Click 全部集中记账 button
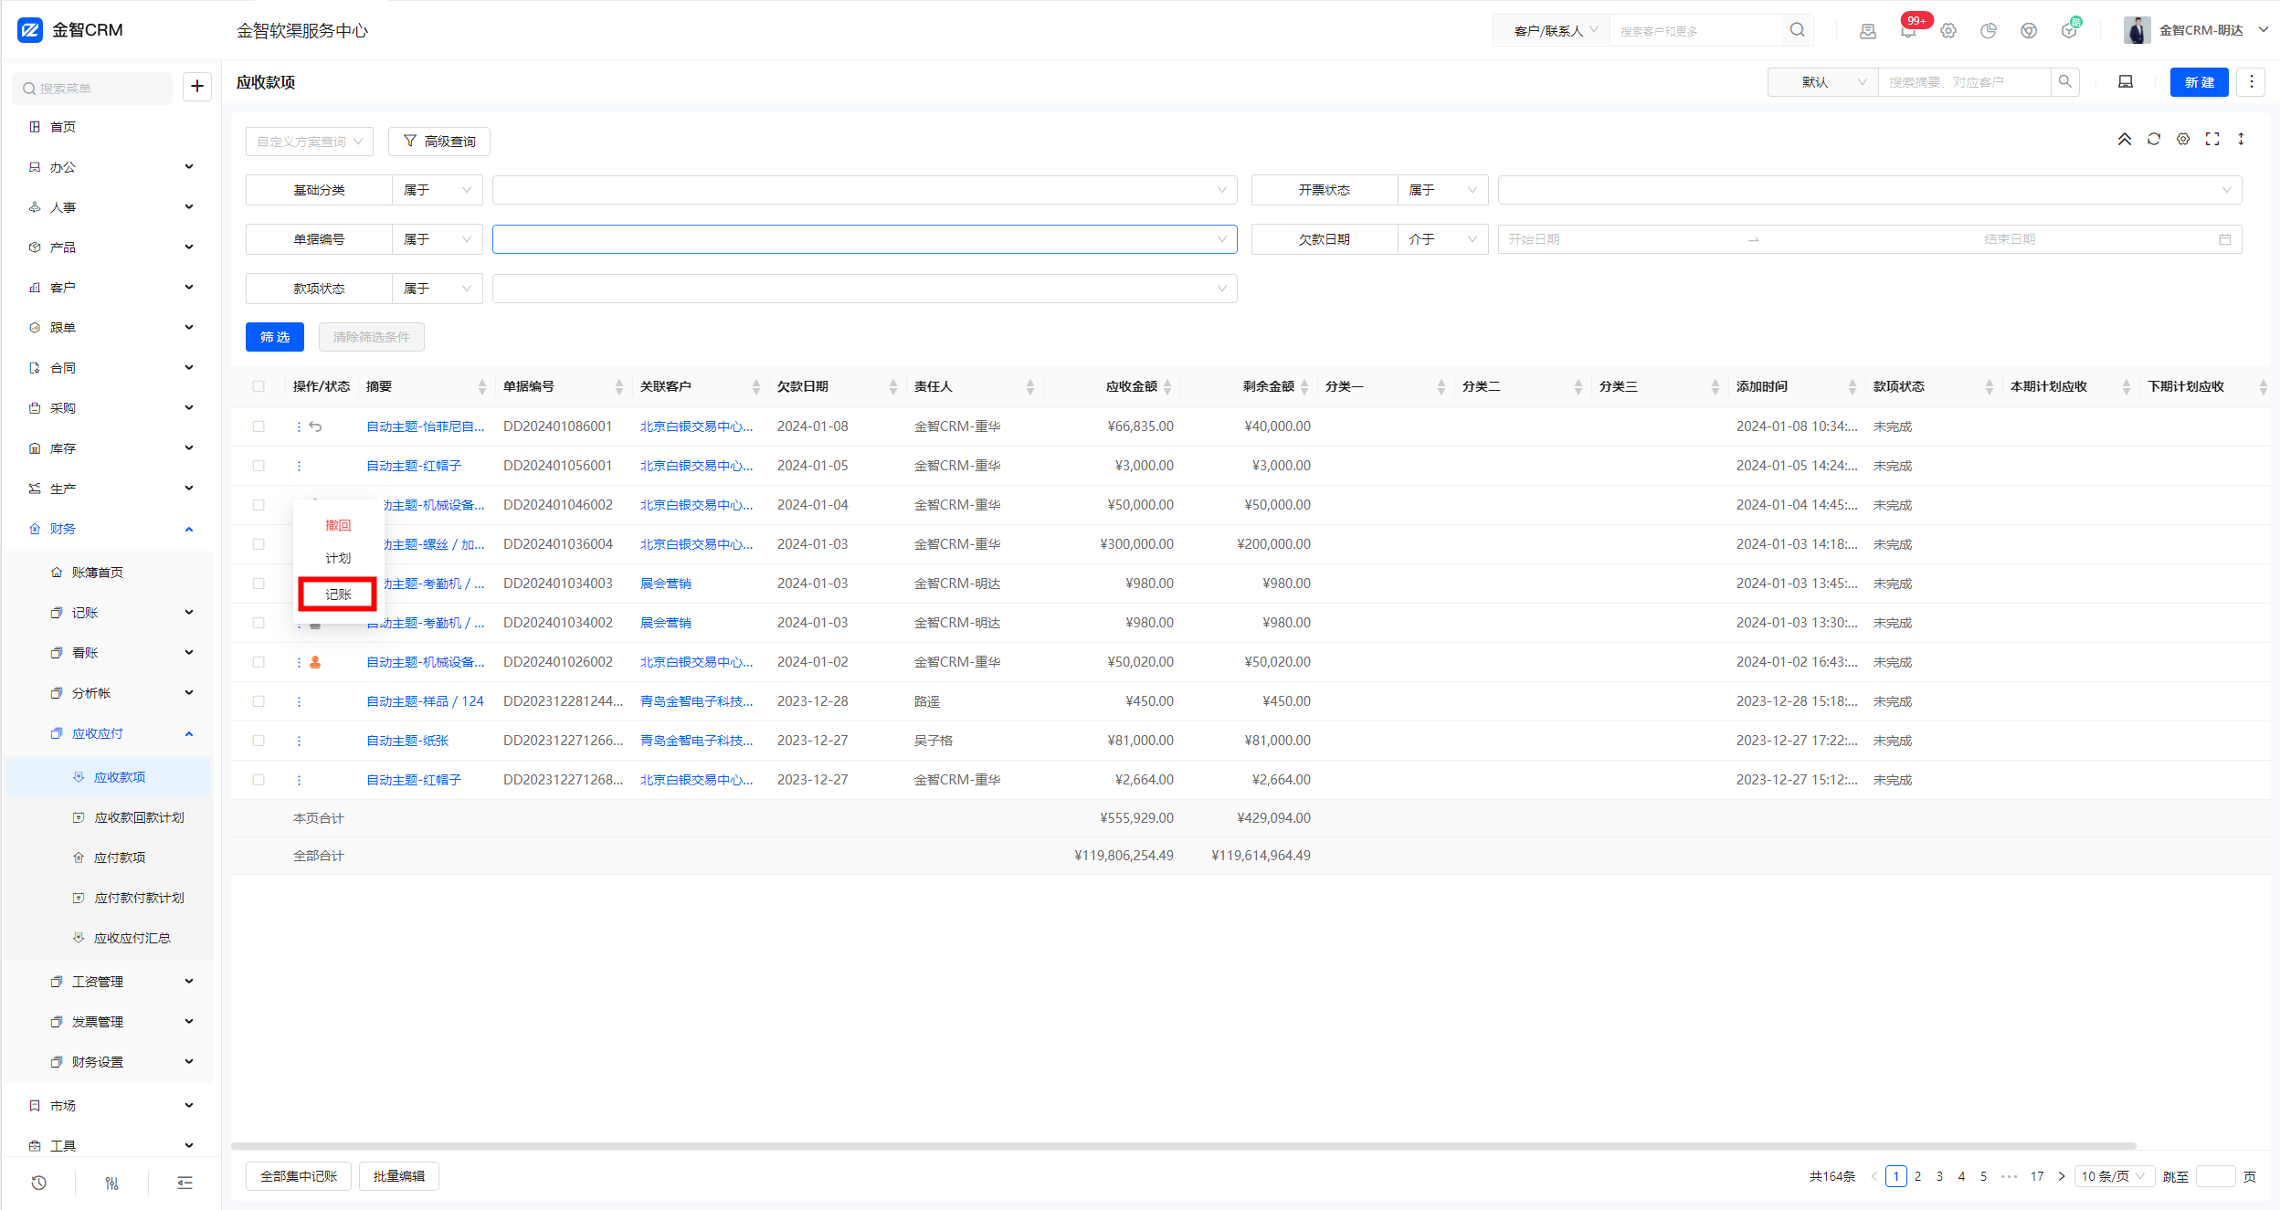Screen dimensions: 2280x1210 pyautogui.click(x=299, y=1176)
